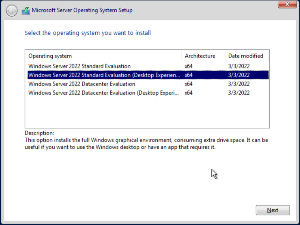The width and height of the screenshot is (300, 225).
Task: Click x64 in last Datacenter Desktop Experience row
Action: coord(188,93)
